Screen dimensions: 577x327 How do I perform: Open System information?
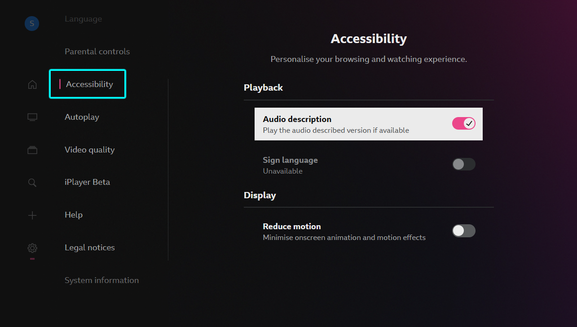point(101,280)
